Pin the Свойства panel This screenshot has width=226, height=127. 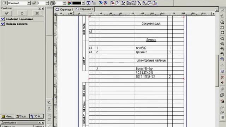pos(40,8)
